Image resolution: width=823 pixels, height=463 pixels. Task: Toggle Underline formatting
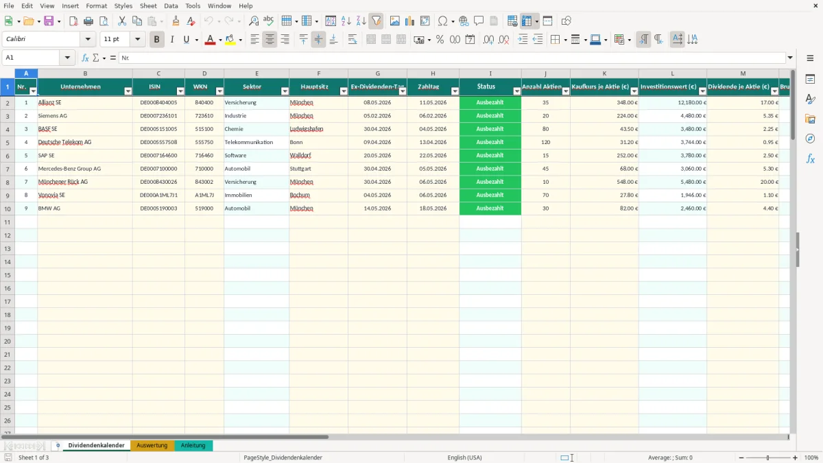coord(186,40)
